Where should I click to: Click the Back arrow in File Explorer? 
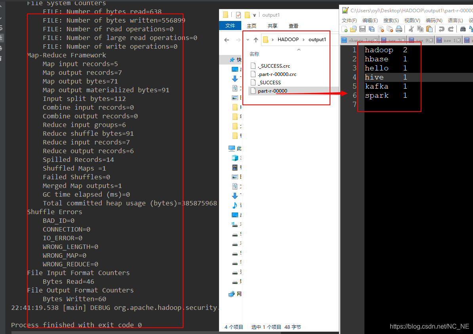tap(227, 40)
